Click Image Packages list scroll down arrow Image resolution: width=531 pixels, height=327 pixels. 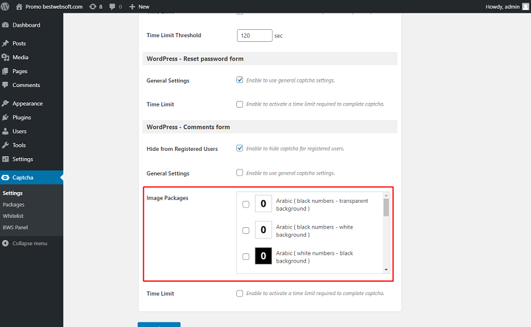pyautogui.click(x=386, y=270)
